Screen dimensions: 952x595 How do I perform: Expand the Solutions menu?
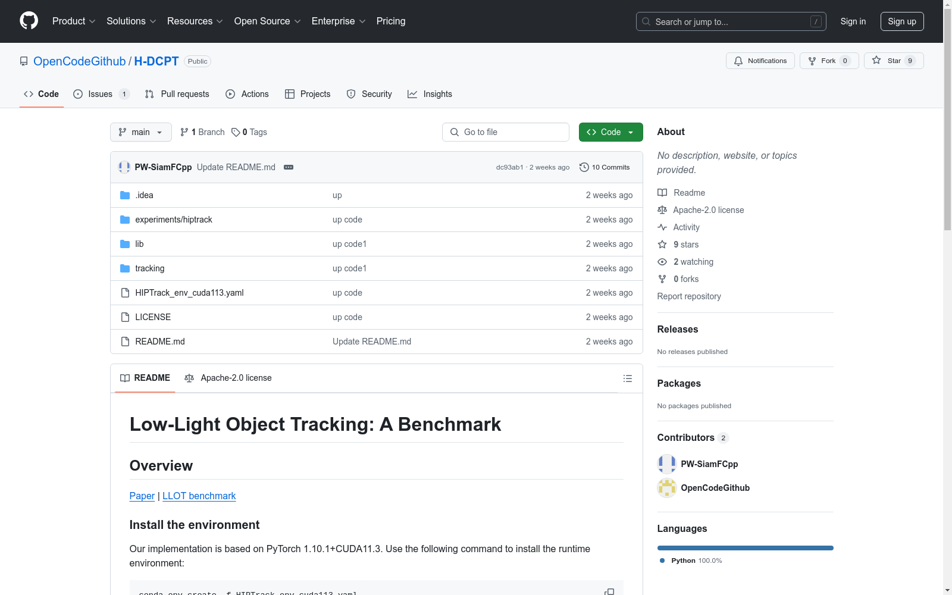131,21
